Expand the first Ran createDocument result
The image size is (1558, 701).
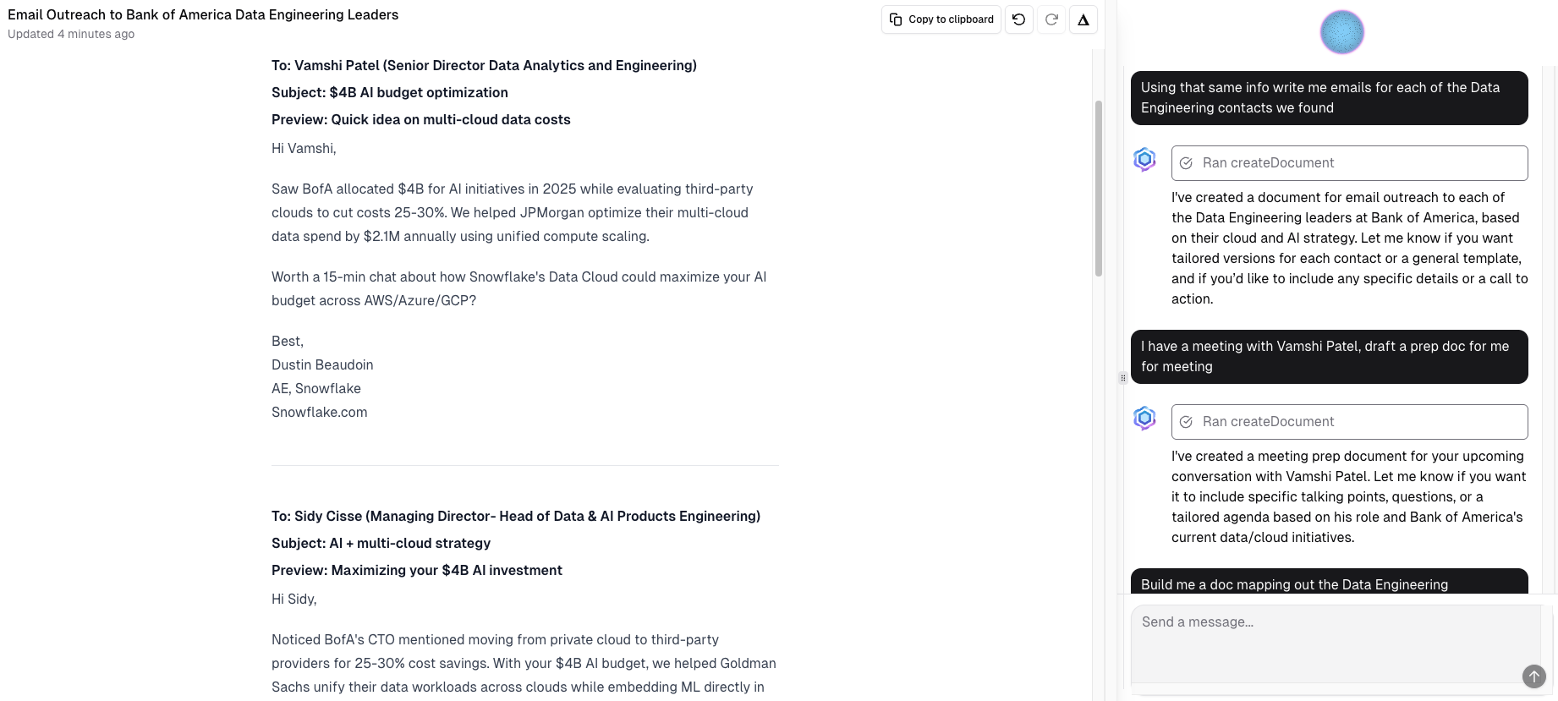click(1349, 163)
